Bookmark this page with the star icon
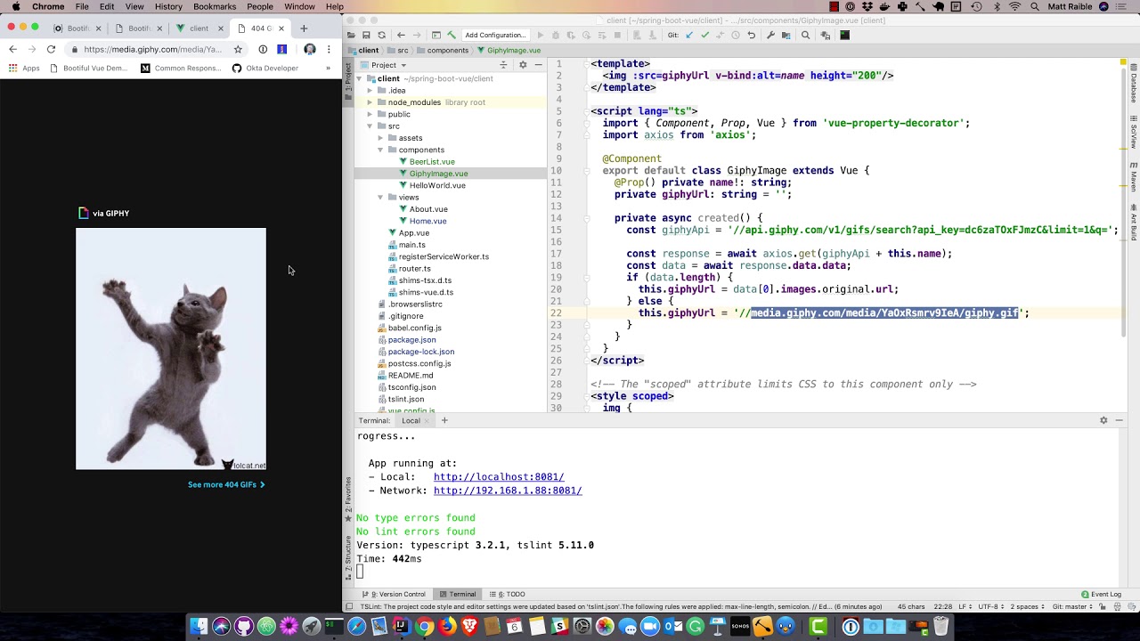This screenshot has width=1140, height=641. [238, 50]
